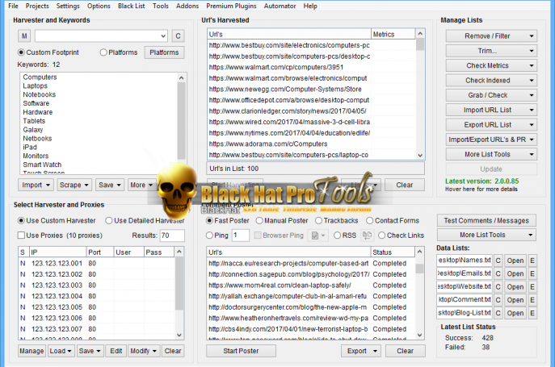Open the Import URL List dropdown
This screenshot has width=555, height=367.
point(491,110)
